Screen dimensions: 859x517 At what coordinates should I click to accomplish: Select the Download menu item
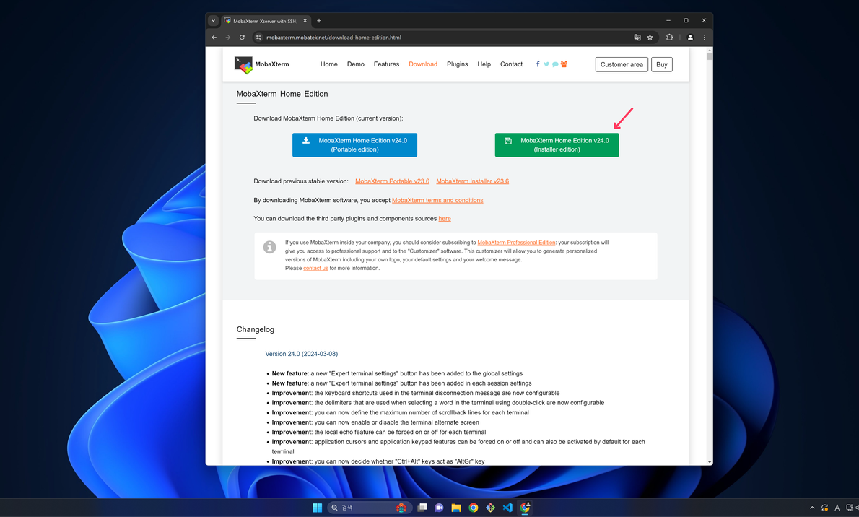[x=423, y=64]
